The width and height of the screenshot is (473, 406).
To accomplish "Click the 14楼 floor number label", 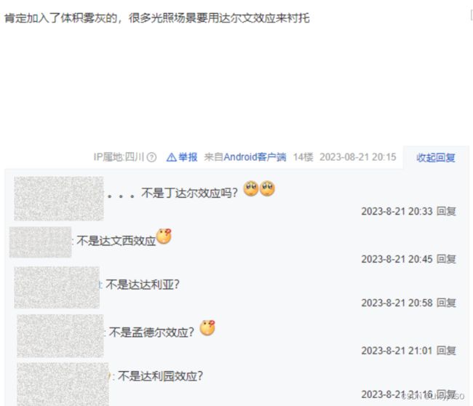I will coord(303,157).
